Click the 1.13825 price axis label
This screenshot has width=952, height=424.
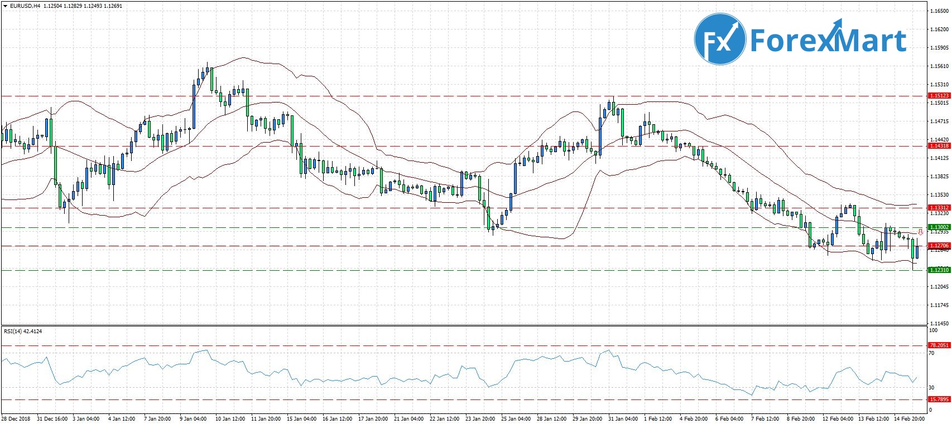[940, 177]
